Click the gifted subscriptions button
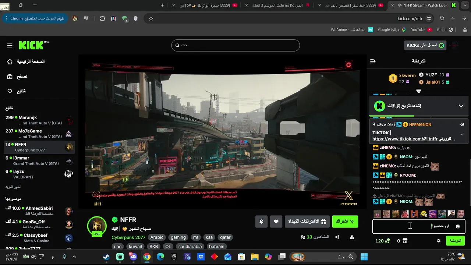 click(x=307, y=222)
